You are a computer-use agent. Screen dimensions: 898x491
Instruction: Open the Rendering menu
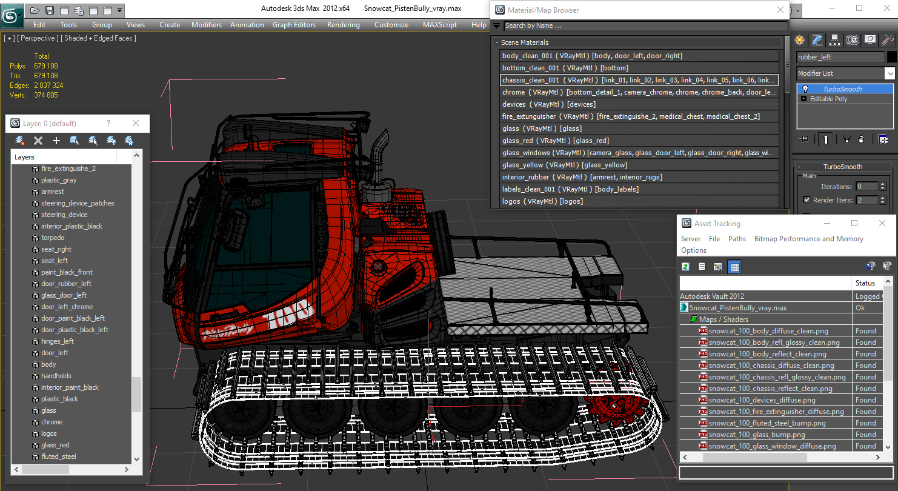[344, 25]
